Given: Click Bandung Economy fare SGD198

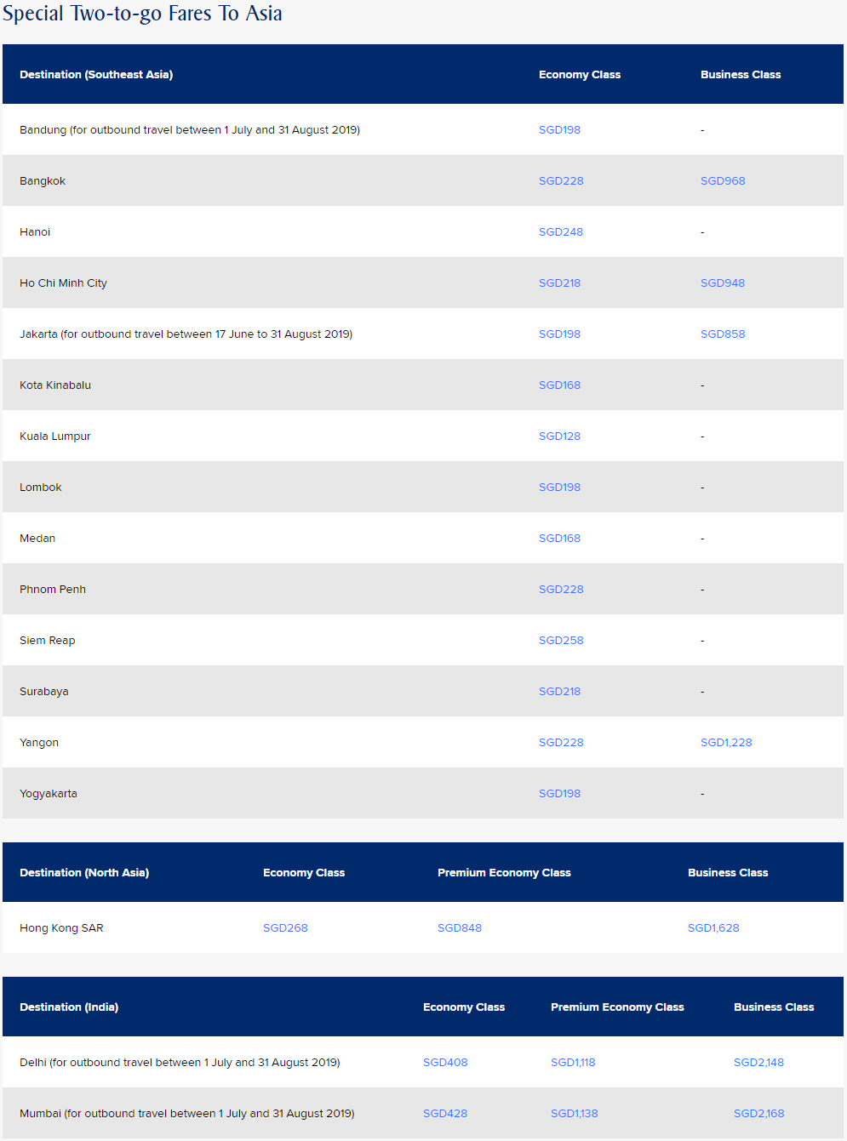Looking at the screenshot, I should [x=559, y=130].
